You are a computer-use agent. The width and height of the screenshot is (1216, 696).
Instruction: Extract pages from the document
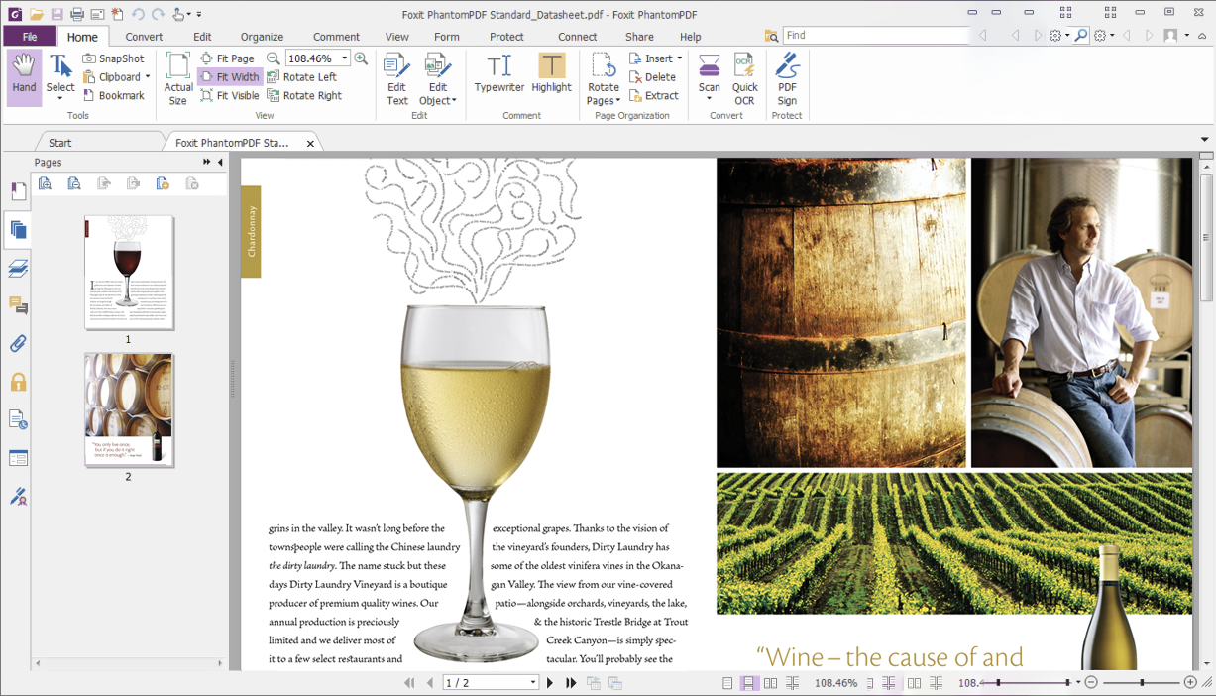[654, 96]
